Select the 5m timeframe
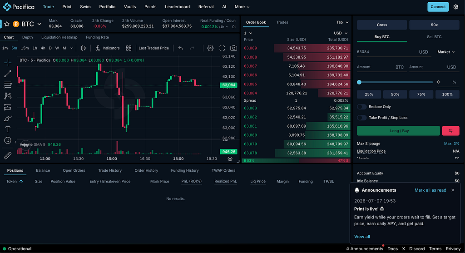The width and height of the screenshot is (465, 253). 14,48
